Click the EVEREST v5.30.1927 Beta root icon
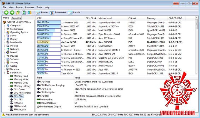 [x=4, y=22]
